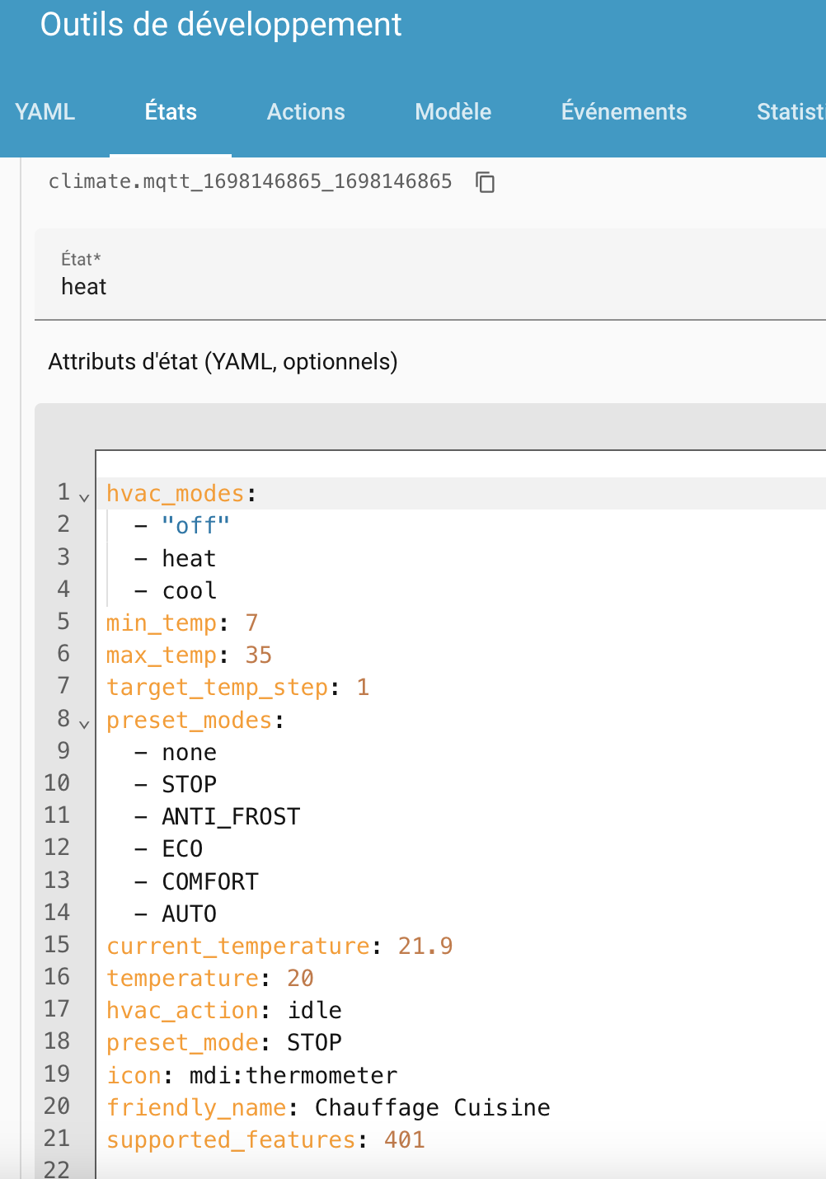
Task: Place cursor on the min_temp value 7
Action: point(251,623)
